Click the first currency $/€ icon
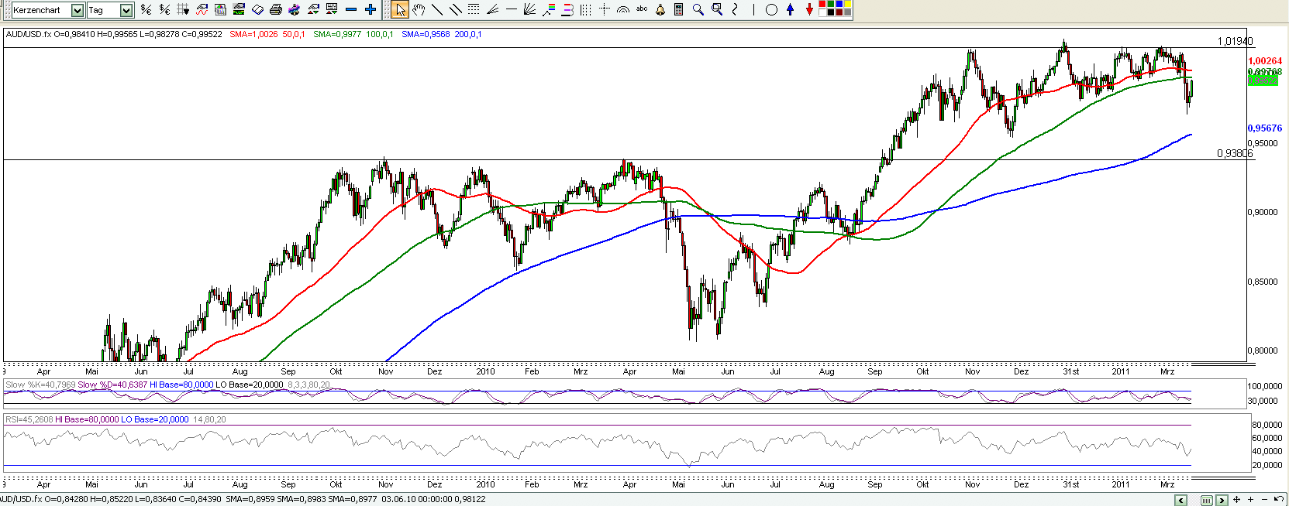 tap(146, 9)
